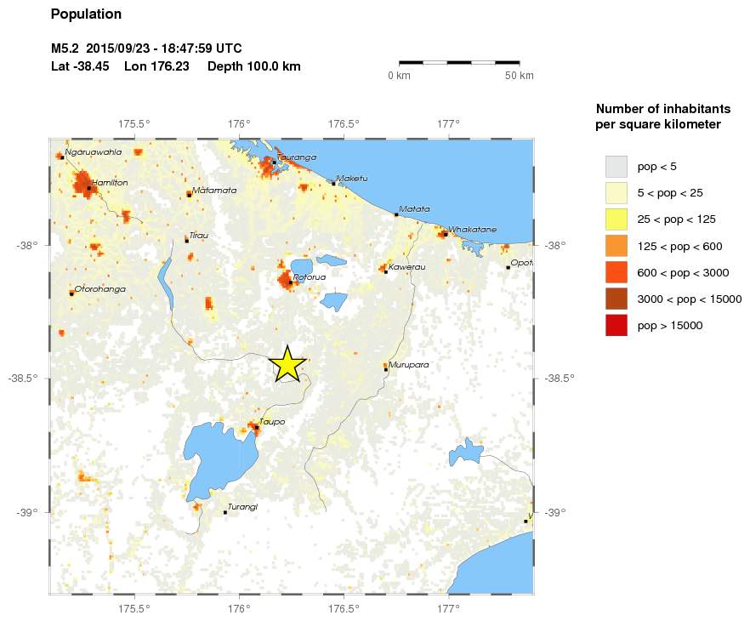
Task: Select the 'M5.2 2015/09/23 - 18:47:59 UTC' event line
Action: click(146, 48)
